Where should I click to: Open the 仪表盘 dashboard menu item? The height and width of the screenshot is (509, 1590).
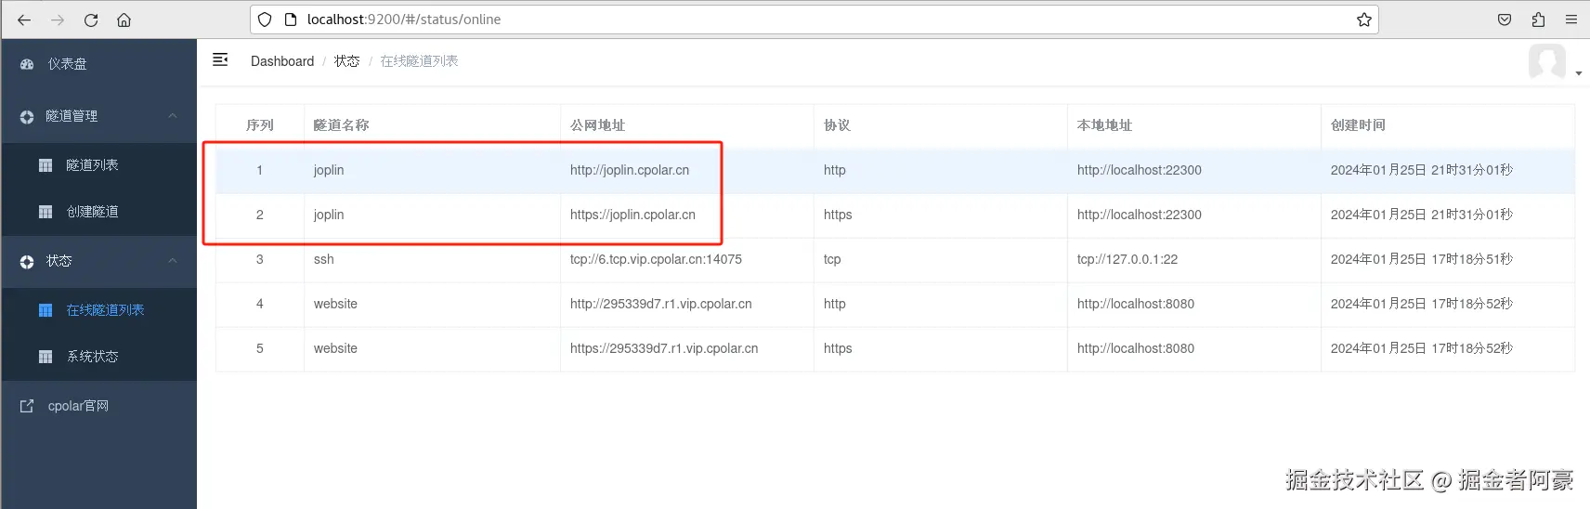click(98, 64)
